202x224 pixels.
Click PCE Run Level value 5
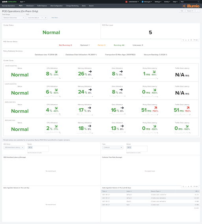[150, 32]
